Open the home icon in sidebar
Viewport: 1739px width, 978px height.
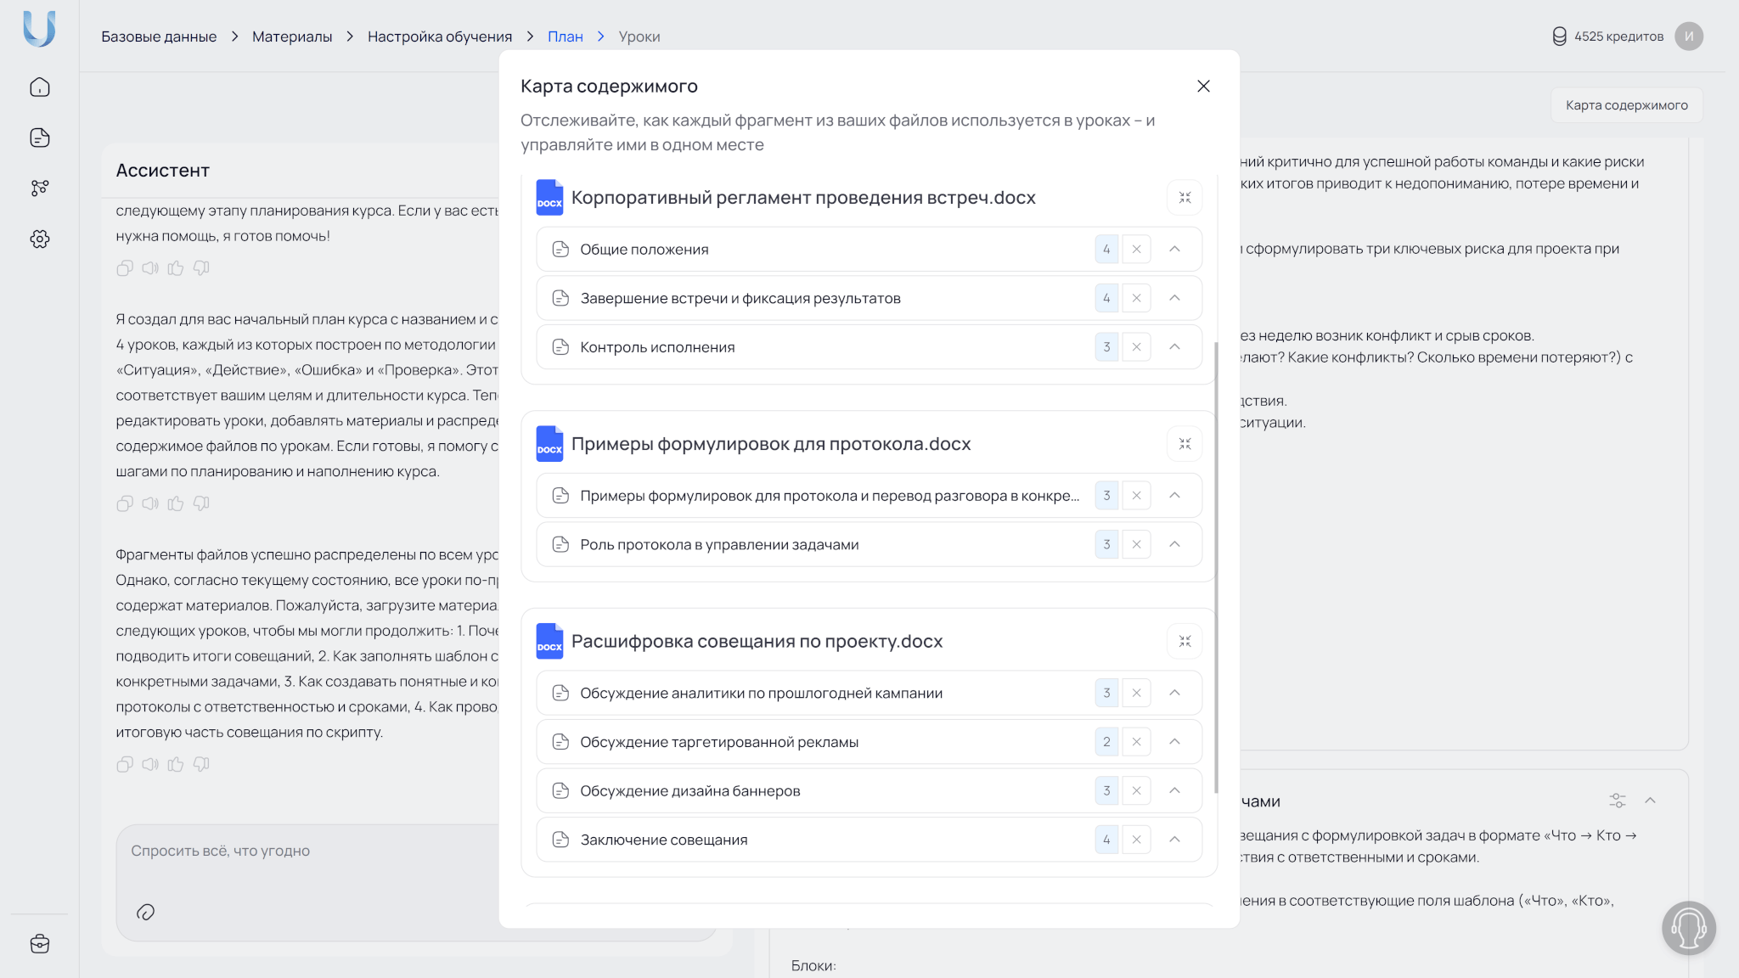[x=40, y=87]
